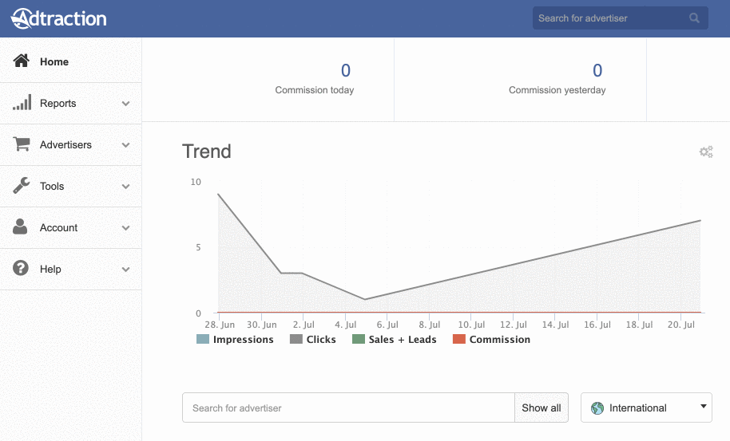Toggle Impressions series in chart legend
Viewport: 730px width, 441px height.
coord(235,339)
